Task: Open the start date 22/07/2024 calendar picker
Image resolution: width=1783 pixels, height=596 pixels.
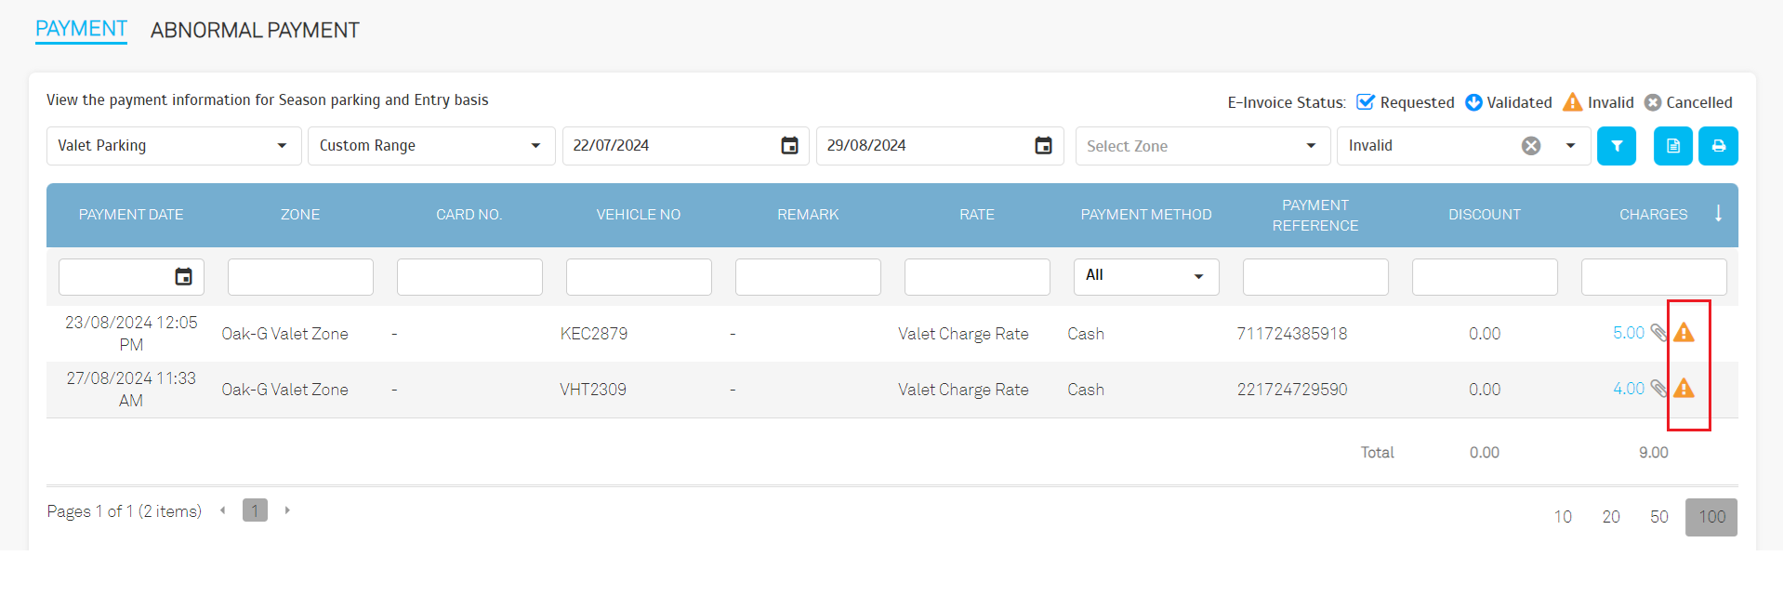Action: point(789,146)
